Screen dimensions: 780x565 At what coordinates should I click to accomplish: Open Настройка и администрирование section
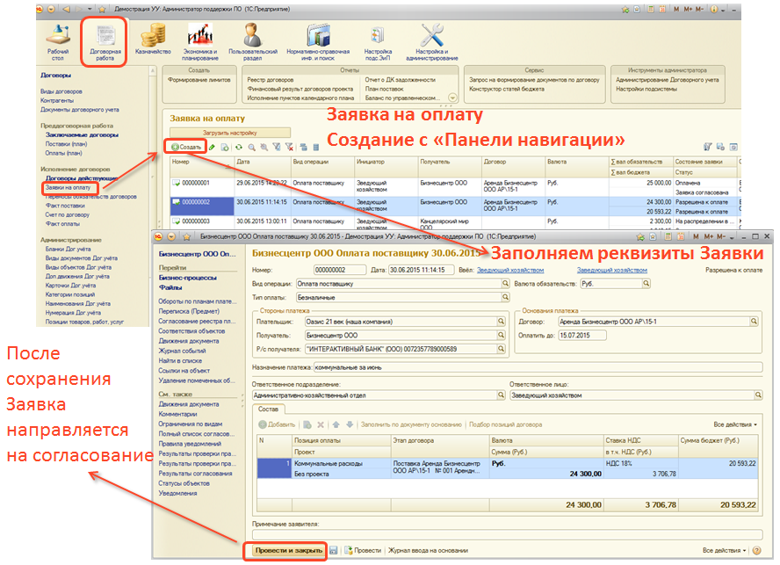pos(430,42)
